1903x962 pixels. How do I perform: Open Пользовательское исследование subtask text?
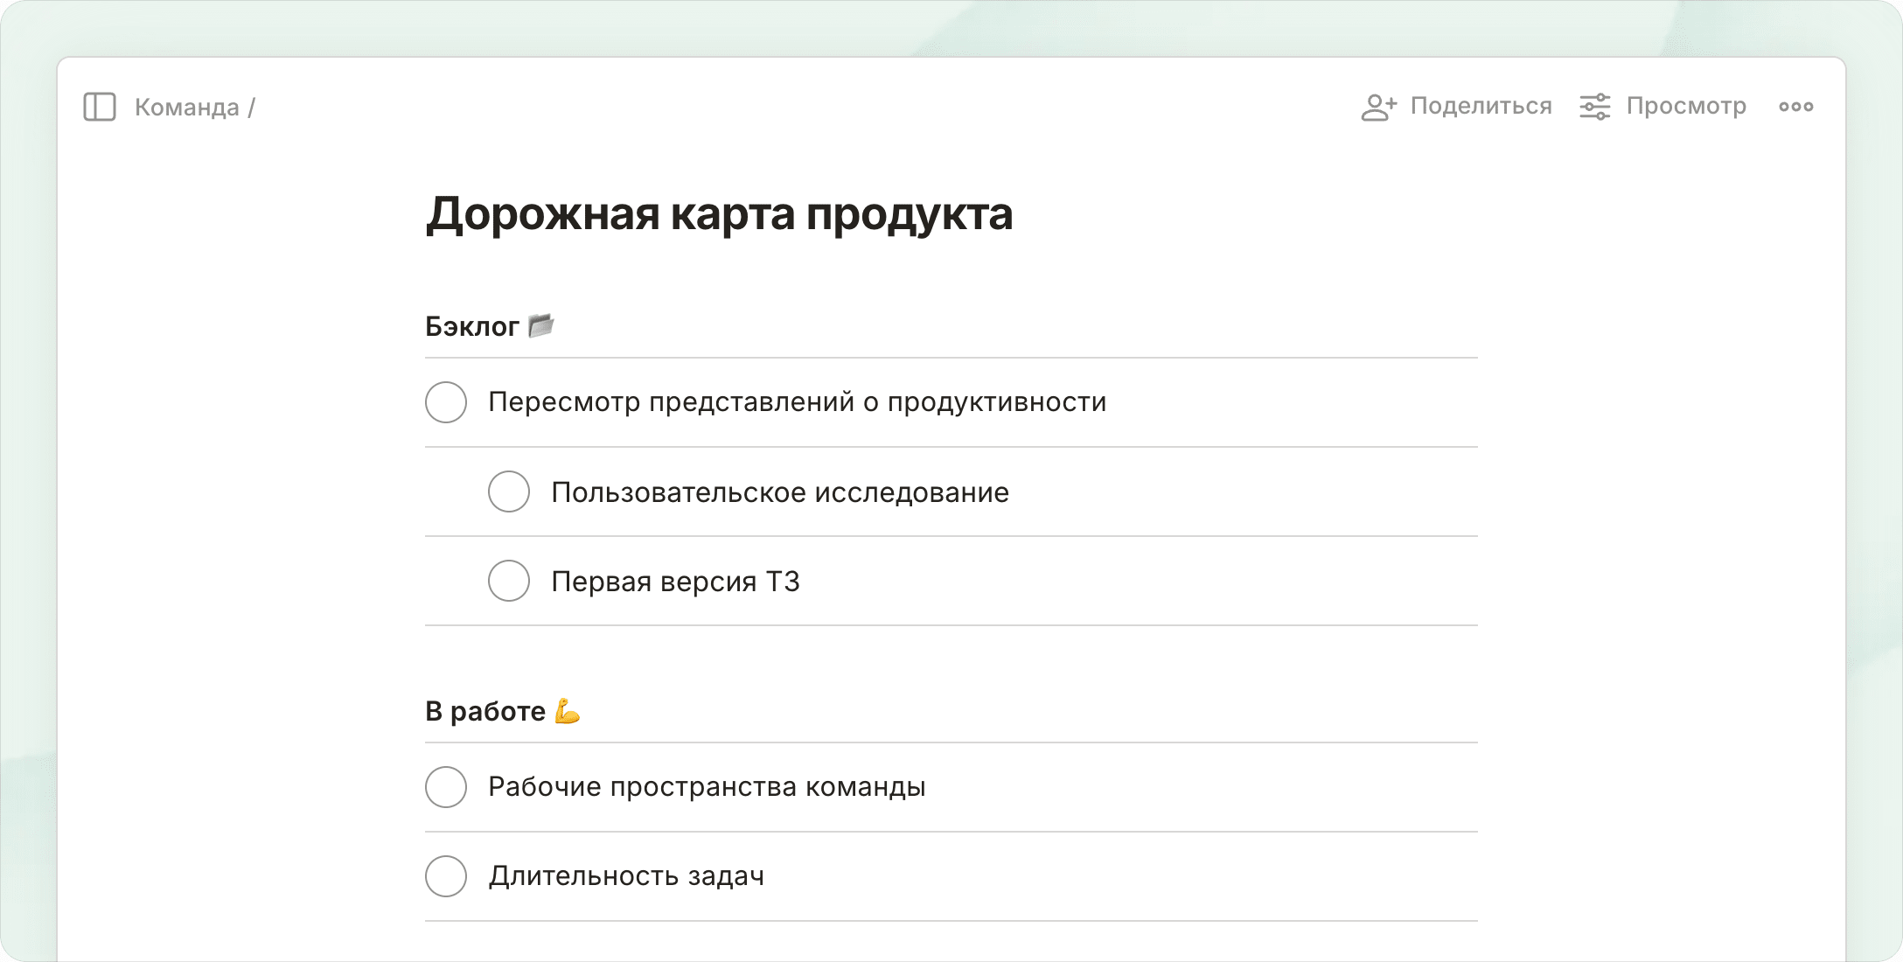(780, 492)
